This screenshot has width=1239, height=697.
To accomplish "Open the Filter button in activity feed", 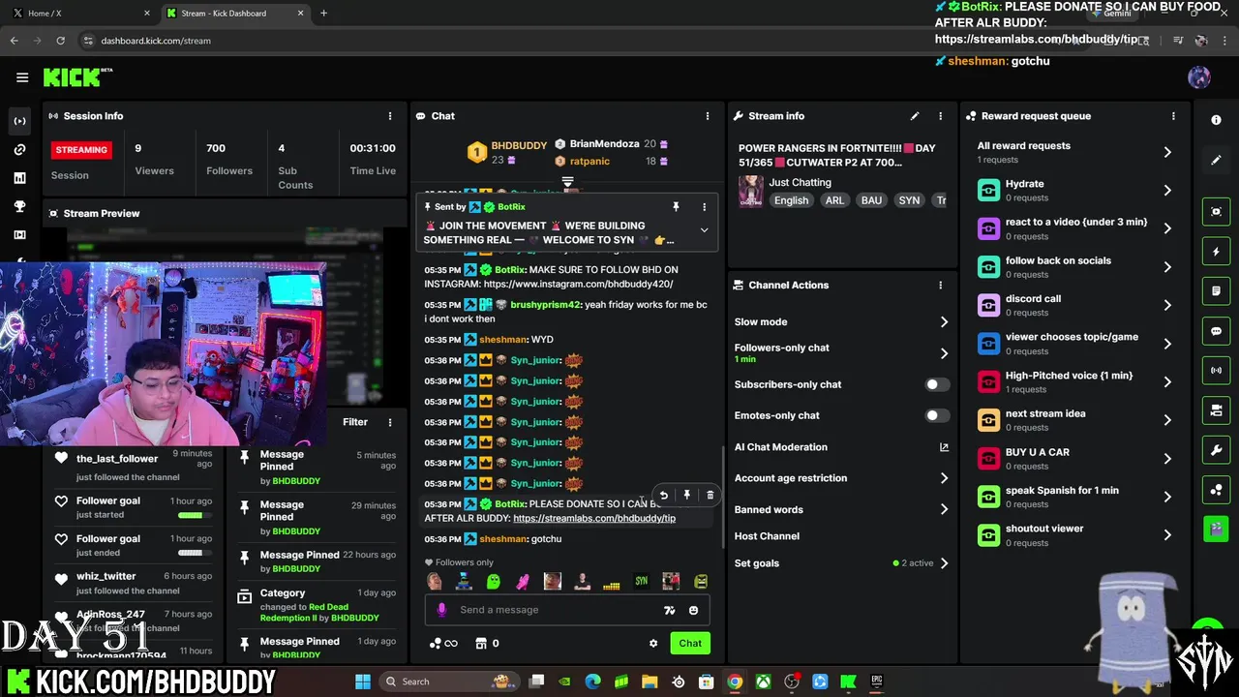I will pyautogui.click(x=354, y=422).
